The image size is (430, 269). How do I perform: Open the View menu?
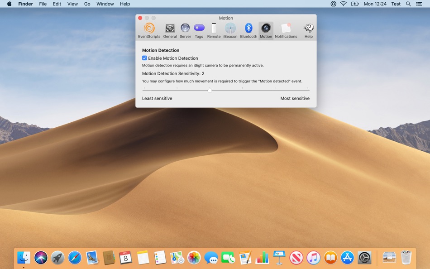pyautogui.click(x=72, y=4)
